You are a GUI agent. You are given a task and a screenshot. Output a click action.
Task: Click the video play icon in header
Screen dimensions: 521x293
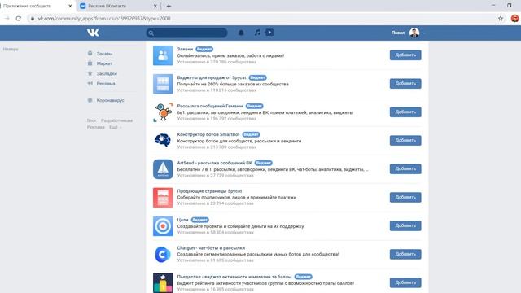click(269, 33)
